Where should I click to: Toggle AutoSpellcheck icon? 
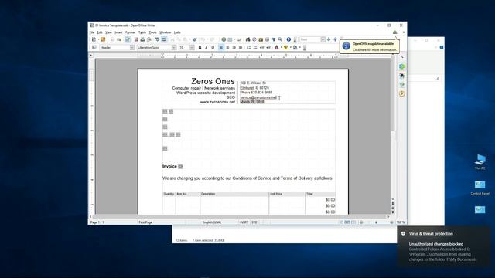tap(163, 39)
